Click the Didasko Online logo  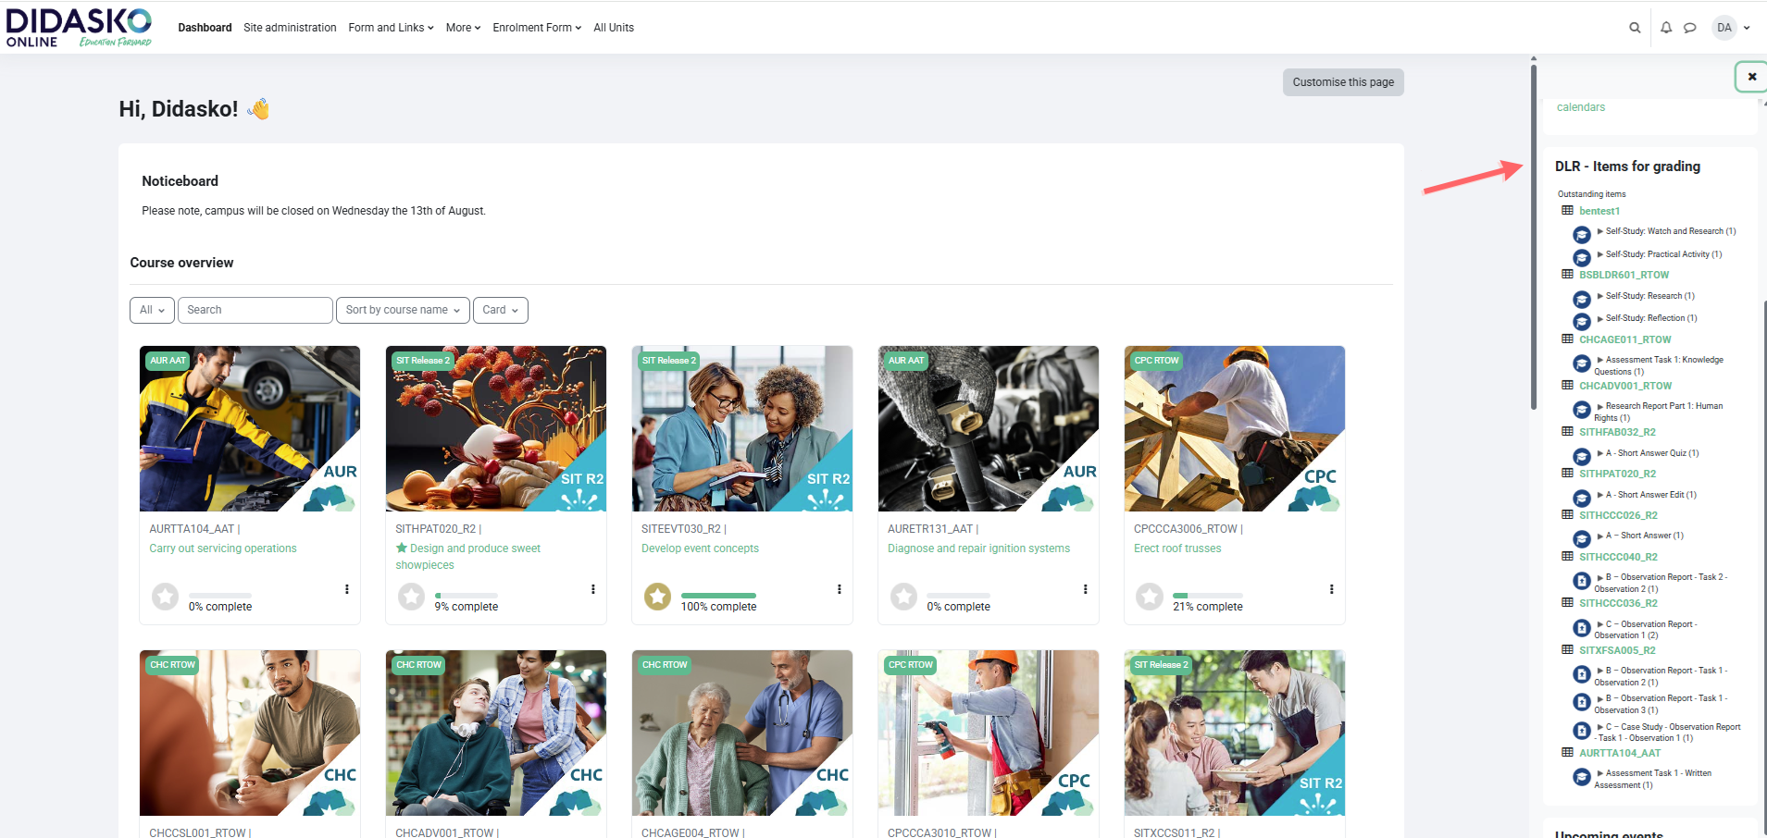pyautogui.click(x=79, y=28)
